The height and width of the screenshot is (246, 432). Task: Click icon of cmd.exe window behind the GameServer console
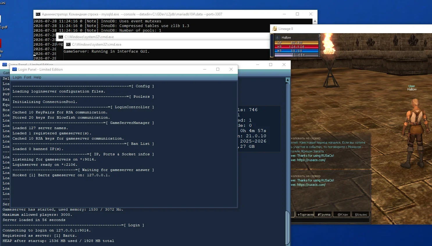[61, 37]
